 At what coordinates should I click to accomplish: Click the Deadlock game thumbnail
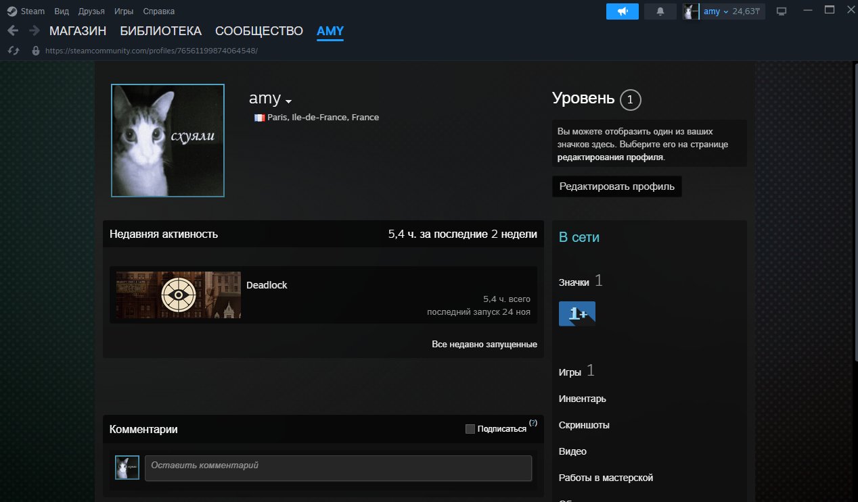point(178,295)
